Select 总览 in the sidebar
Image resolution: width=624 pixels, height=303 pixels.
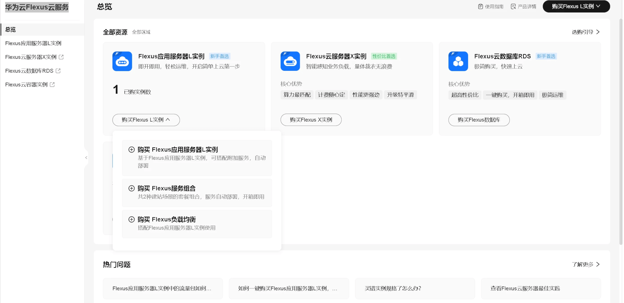[43, 29]
